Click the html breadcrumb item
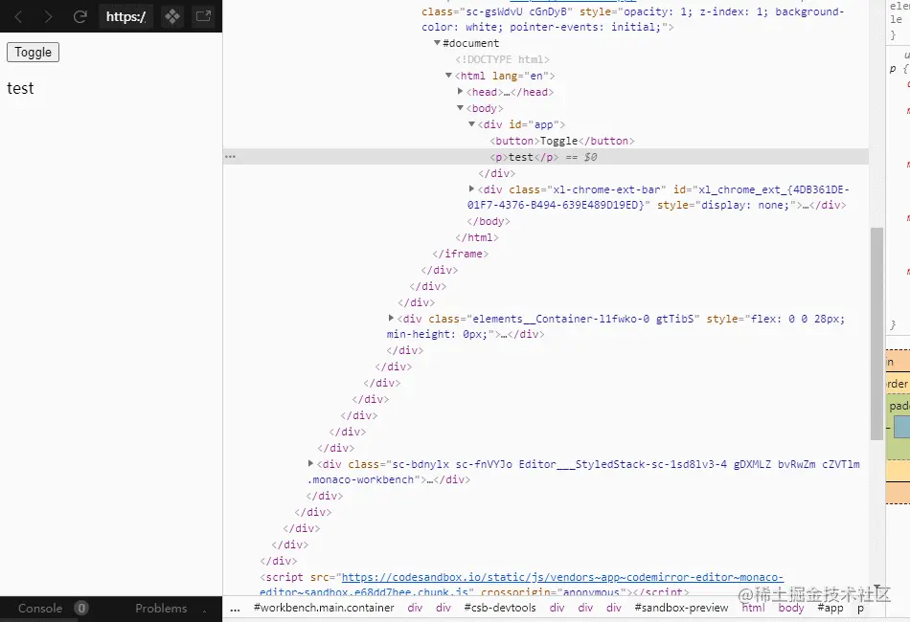This screenshot has height=622, width=910. (x=753, y=608)
